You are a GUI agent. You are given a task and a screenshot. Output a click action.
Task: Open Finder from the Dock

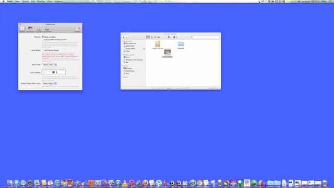pyautogui.click(x=10, y=183)
